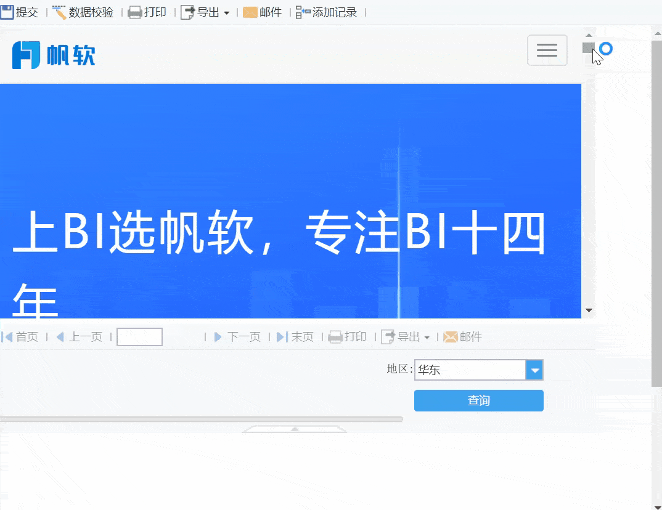This screenshot has width=662, height=510.
Task: Go to 下一页 next page
Action: point(237,337)
